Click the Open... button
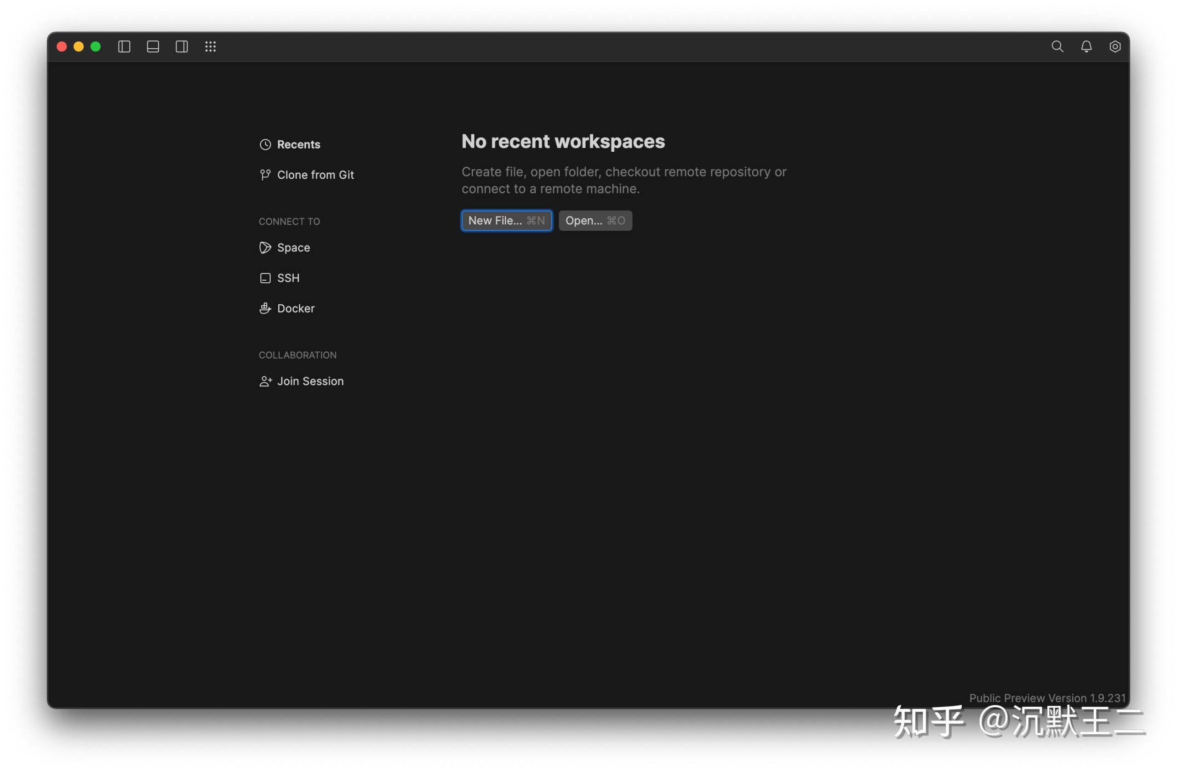The width and height of the screenshot is (1177, 771). tap(595, 221)
